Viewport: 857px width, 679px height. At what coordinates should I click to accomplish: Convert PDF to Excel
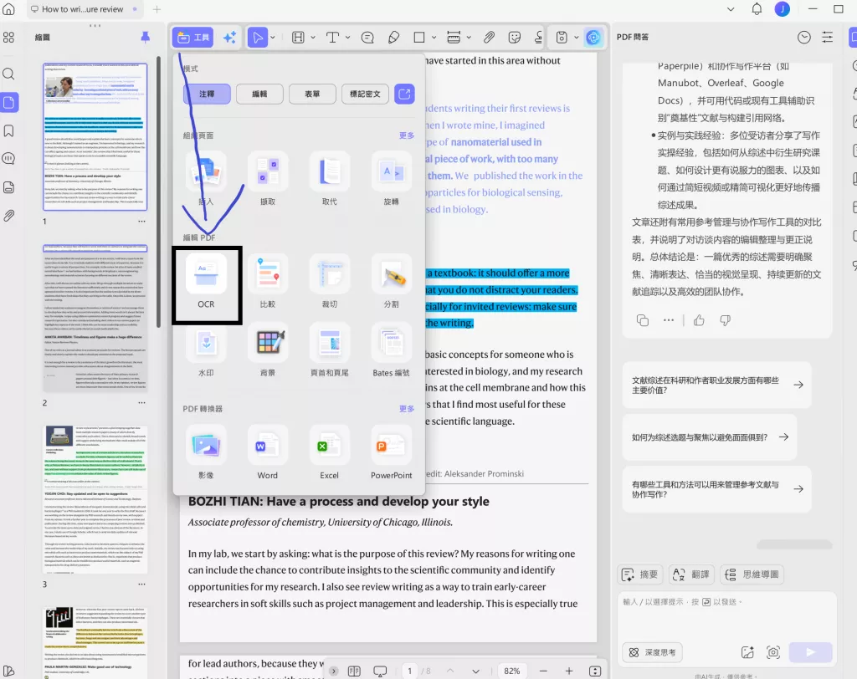tap(330, 453)
